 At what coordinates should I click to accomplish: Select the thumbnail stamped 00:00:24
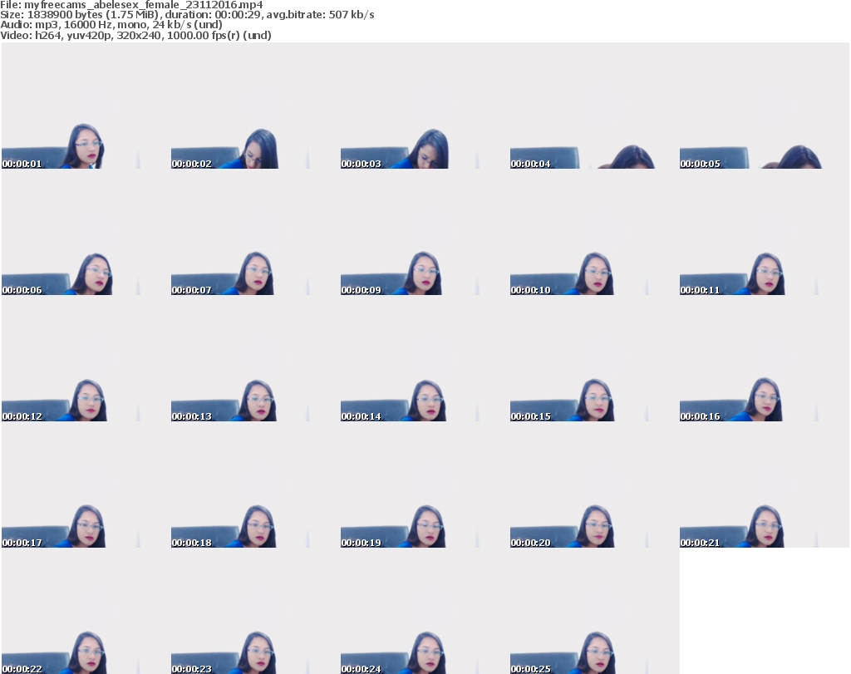(x=425, y=611)
